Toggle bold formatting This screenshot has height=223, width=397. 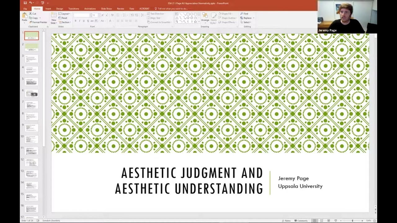coord(75,21)
